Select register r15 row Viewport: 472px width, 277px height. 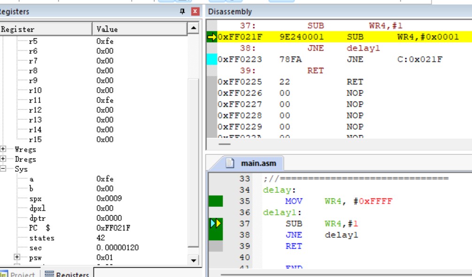[x=93, y=139]
